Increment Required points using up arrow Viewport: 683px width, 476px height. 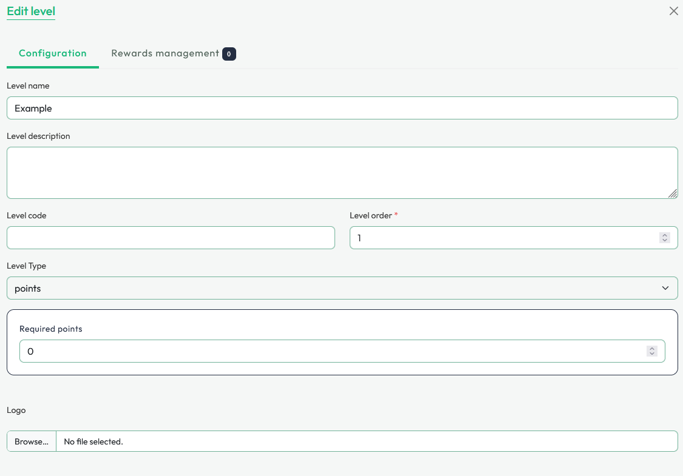652,349
